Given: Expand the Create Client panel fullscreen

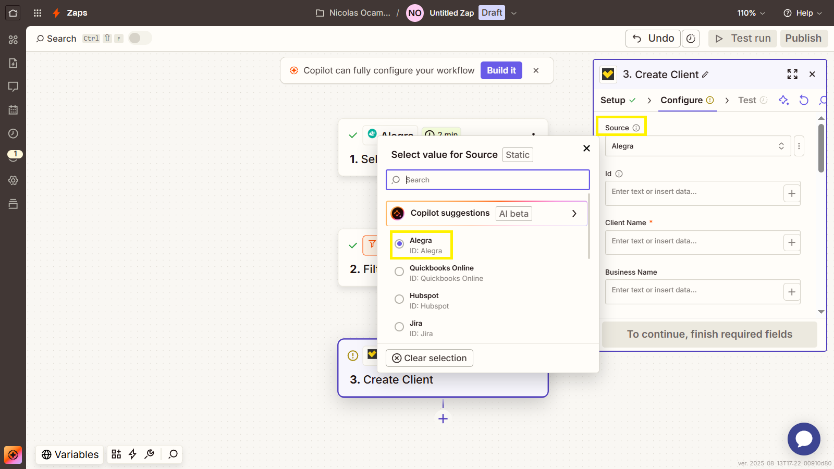Looking at the screenshot, I should coord(792,75).
